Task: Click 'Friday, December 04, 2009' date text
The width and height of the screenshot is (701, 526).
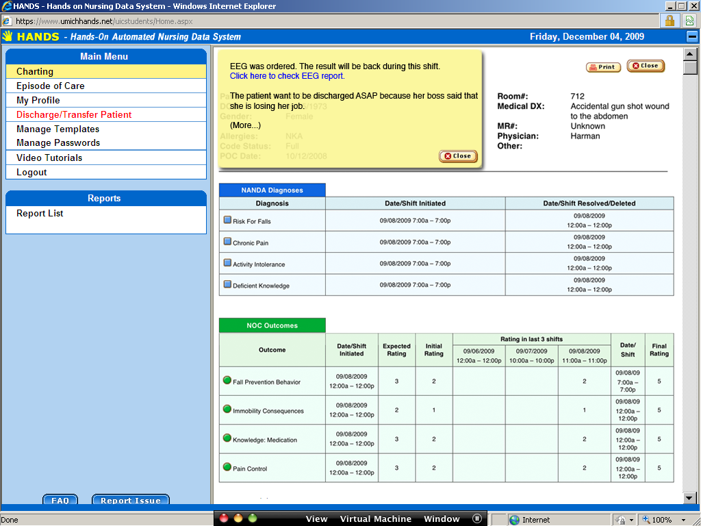Action: (587, 37)
